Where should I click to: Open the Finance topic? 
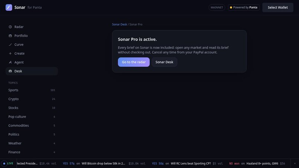32,152
